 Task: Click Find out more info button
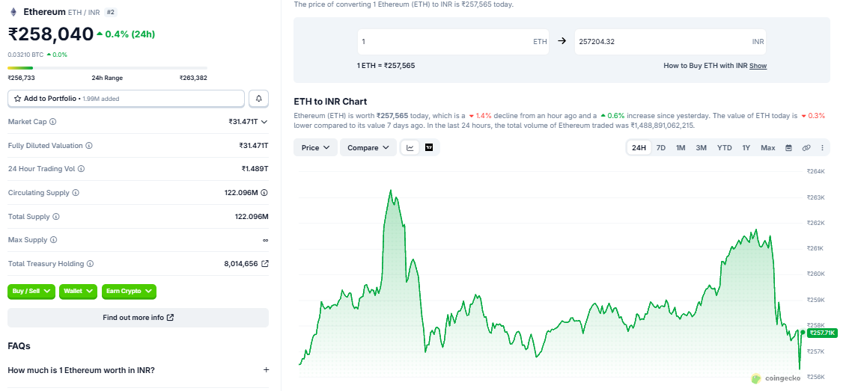(138, 318)
